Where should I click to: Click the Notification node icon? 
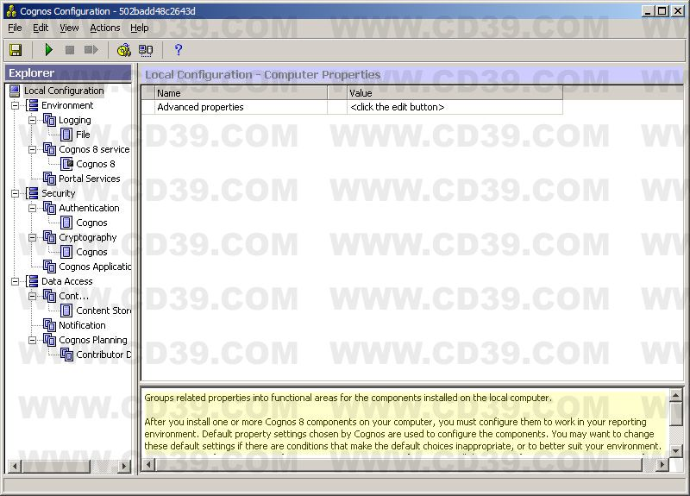(49, 325)
